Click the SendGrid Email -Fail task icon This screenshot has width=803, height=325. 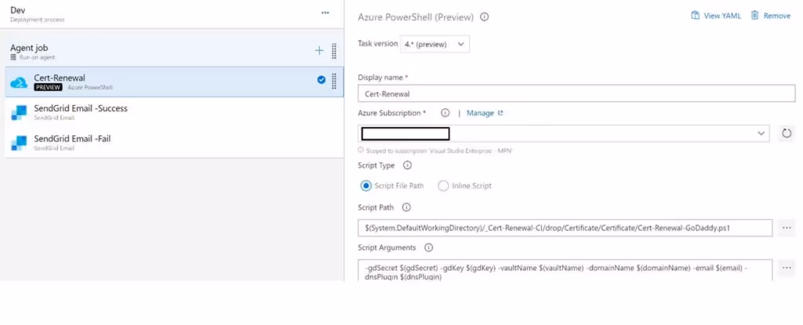(x=19, y=143)
